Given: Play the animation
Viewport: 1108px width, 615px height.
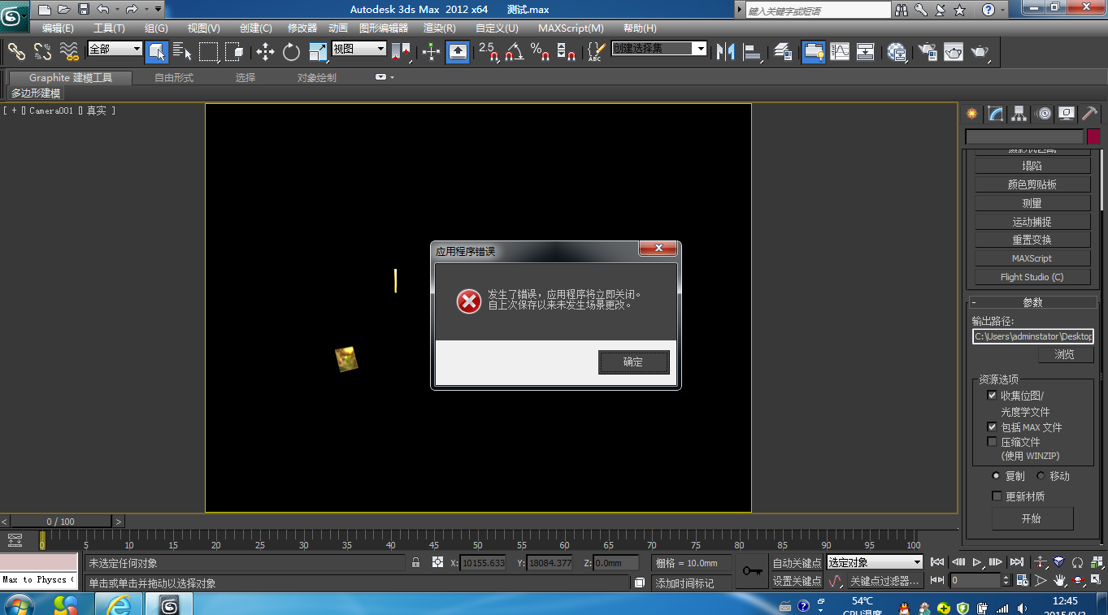Looking at the screenshot, I should (978, 562).
